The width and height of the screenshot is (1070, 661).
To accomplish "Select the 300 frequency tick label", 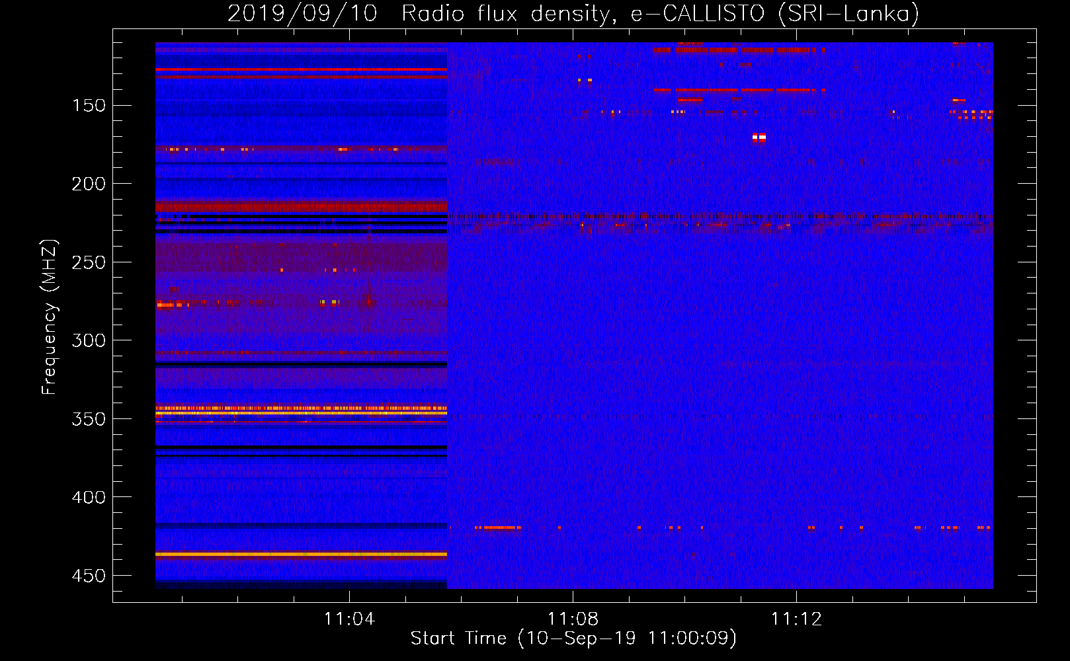I will (x=89, y=340).
